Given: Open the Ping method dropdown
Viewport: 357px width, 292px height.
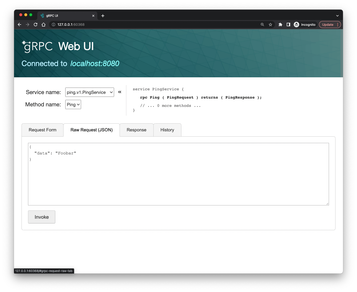Looking at the screenshot, I should coord(73,105).
